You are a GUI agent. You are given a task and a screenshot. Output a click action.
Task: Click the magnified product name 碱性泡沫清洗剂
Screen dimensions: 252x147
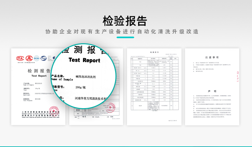pyautogui.click(x=86, y=77)
